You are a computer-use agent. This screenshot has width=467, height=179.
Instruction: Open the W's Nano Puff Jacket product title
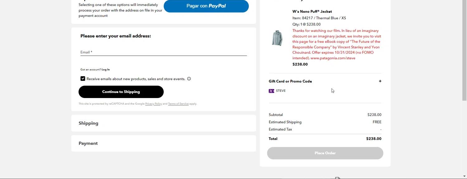point(312,11)
